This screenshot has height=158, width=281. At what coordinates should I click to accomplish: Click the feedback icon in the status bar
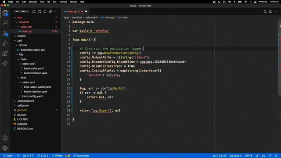[270, 156]
